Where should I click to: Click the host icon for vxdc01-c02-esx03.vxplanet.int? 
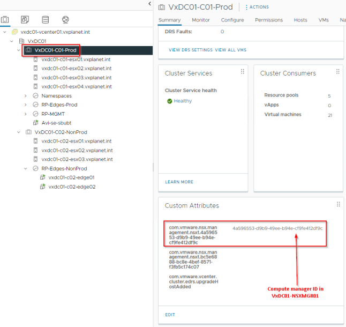[x=35, y=159]
